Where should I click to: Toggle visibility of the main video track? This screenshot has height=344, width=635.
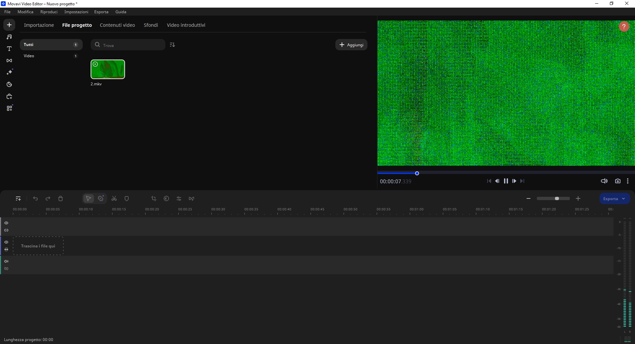tap(6, 242)
